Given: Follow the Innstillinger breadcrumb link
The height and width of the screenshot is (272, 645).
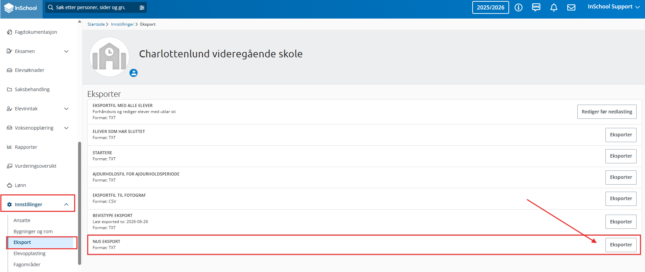Looking at the screenshot, I should [122, 24].
